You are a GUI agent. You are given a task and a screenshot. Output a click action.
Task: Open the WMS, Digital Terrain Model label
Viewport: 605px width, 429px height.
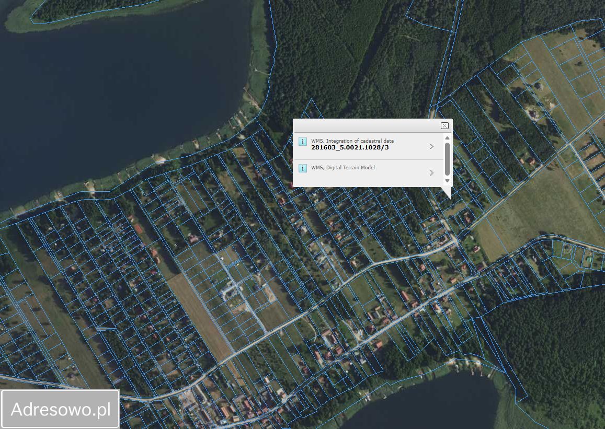343,167
